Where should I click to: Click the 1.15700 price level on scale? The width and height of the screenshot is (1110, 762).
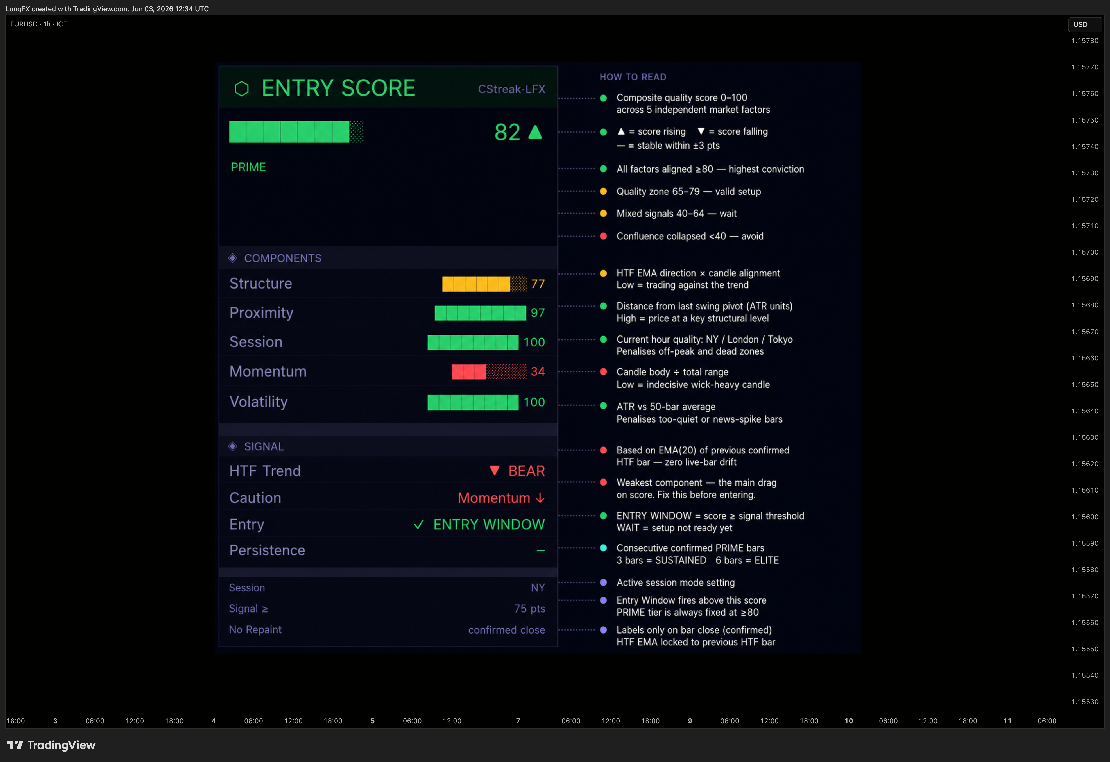(1085, 252)
